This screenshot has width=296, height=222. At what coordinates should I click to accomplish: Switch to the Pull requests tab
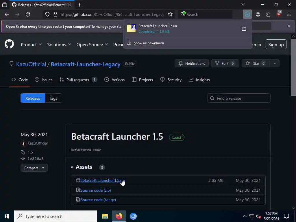(78, 80)
